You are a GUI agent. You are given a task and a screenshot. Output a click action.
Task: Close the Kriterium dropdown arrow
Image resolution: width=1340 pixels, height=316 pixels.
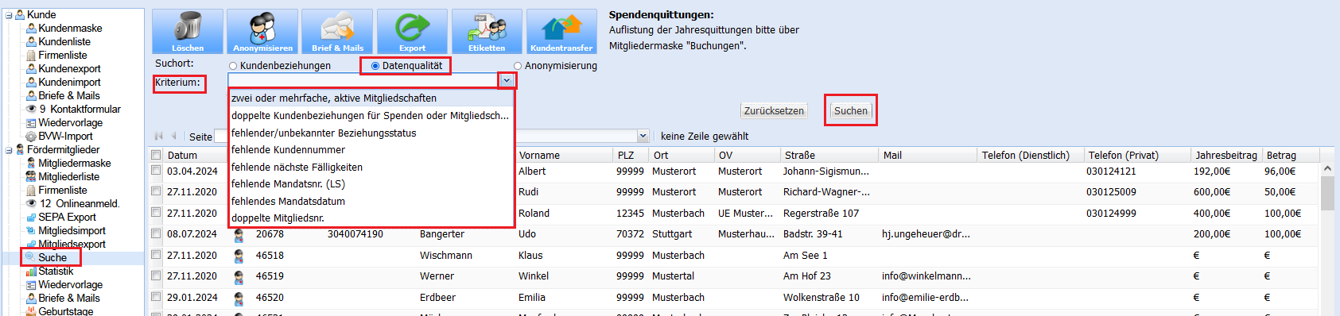[507, 80]
